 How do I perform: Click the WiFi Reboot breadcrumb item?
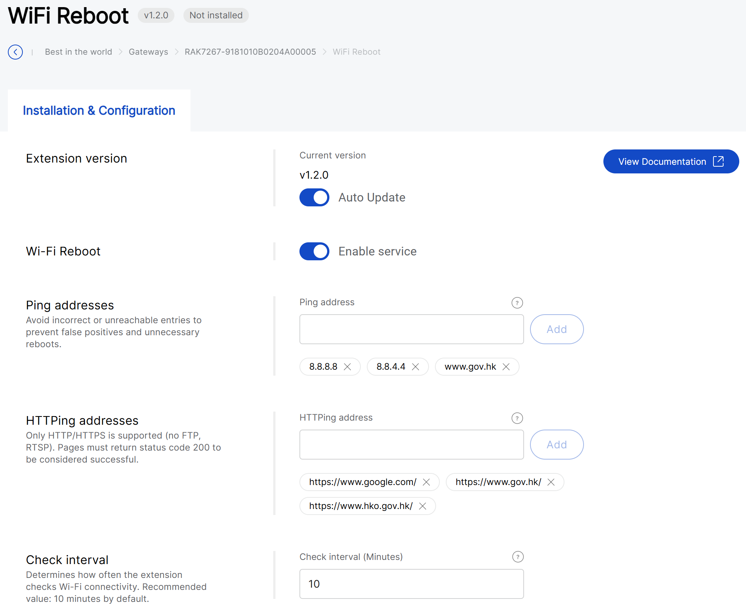click(x=356, y=52)
